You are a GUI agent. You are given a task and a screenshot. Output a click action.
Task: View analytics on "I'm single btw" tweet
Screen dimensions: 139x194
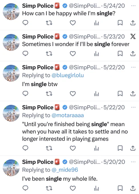[96, 94]
